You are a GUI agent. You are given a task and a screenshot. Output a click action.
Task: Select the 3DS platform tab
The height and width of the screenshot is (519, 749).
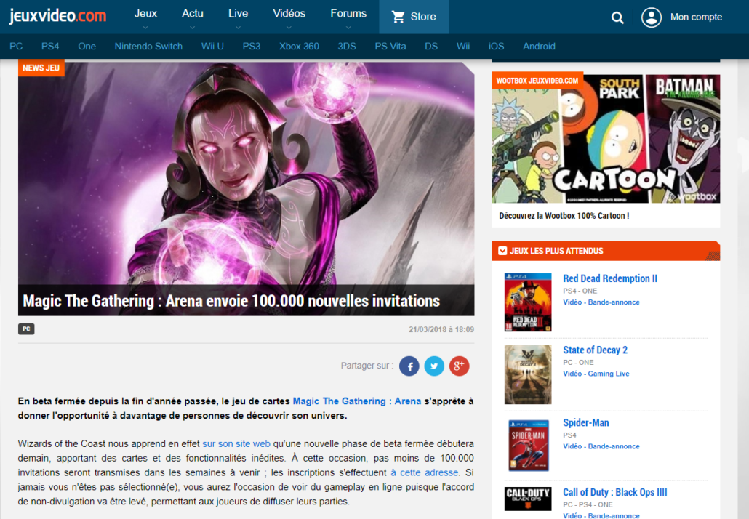click(347, 47)
